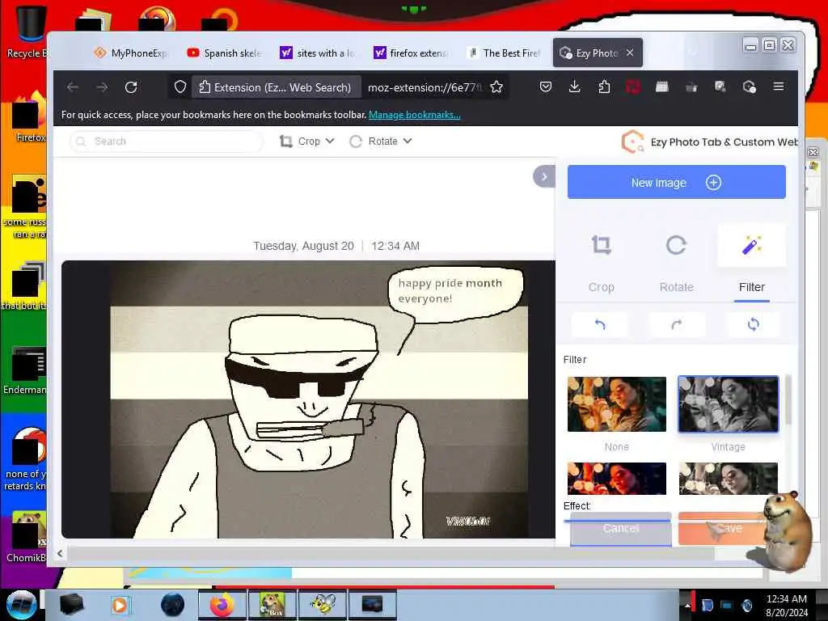Screen dimensions: 828x621
Task: Reload the page in Firefox
Action: click(x=131, y=87)
